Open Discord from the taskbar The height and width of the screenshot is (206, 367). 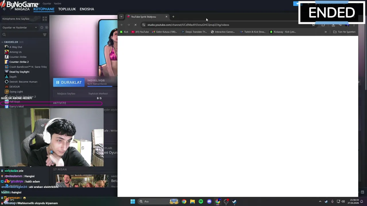click(209, 201)
